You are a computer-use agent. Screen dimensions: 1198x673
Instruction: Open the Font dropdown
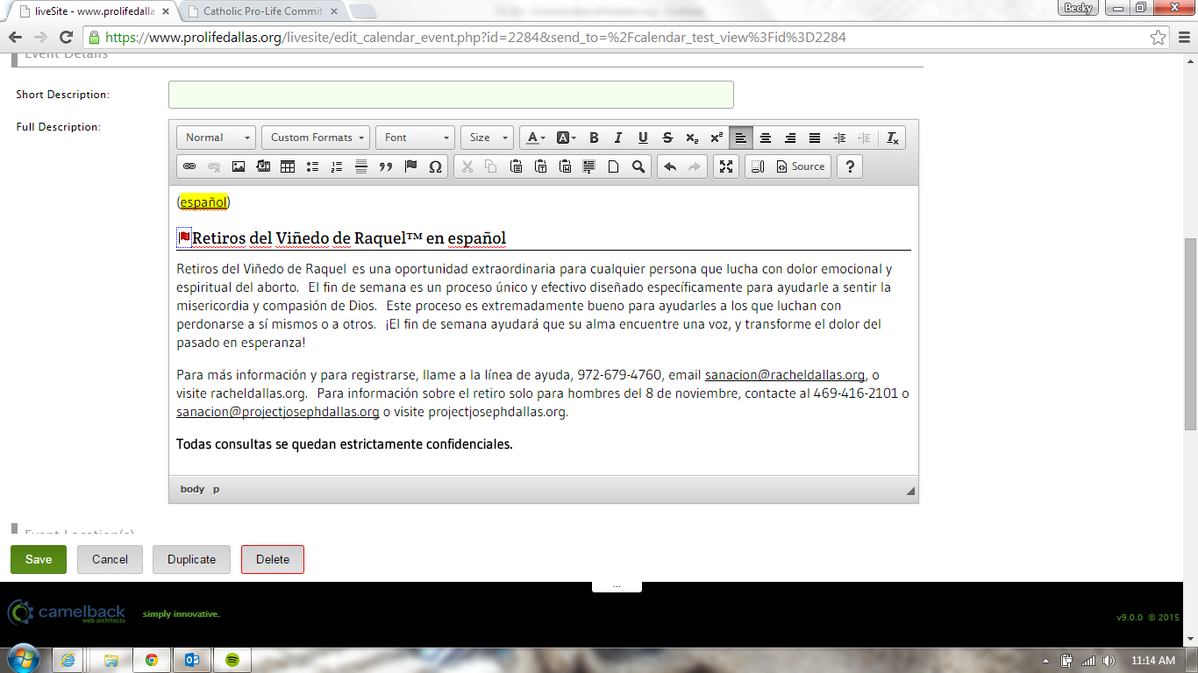click(x=415, y=138)
